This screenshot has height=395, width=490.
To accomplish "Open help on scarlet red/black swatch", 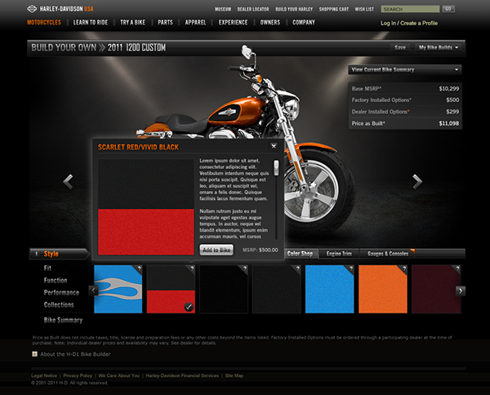I will click(x=192, y=269).
